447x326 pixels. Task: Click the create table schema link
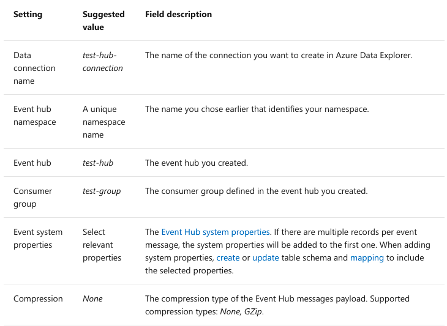pyautogui.click(x=228, y=258)
